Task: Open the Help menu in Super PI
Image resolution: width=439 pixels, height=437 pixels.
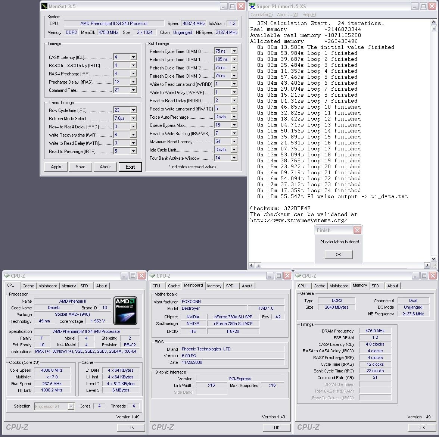Action: [x=309, y=15]
